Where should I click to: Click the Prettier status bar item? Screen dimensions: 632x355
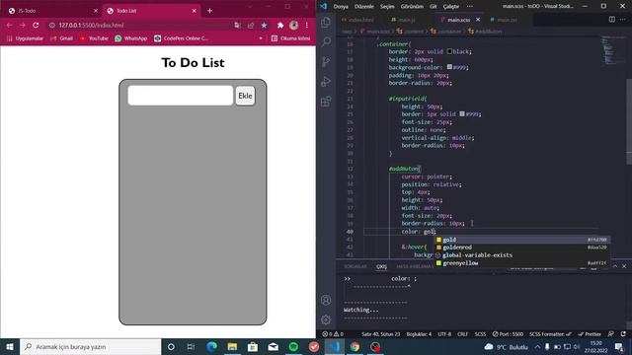[x=590, y=334]
